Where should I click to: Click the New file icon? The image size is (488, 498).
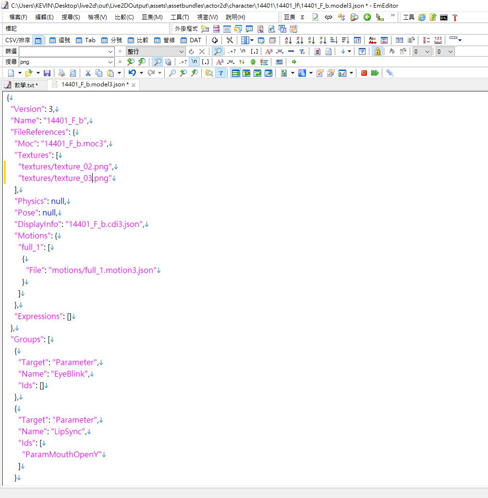(11, 73)
